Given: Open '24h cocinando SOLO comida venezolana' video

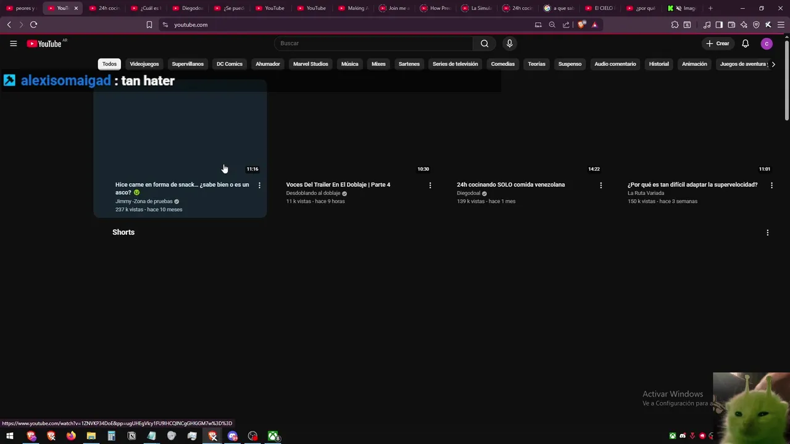Looking at the screenshot, I should tap(510, 184).
